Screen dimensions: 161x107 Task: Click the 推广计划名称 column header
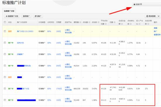coord(22,22)
